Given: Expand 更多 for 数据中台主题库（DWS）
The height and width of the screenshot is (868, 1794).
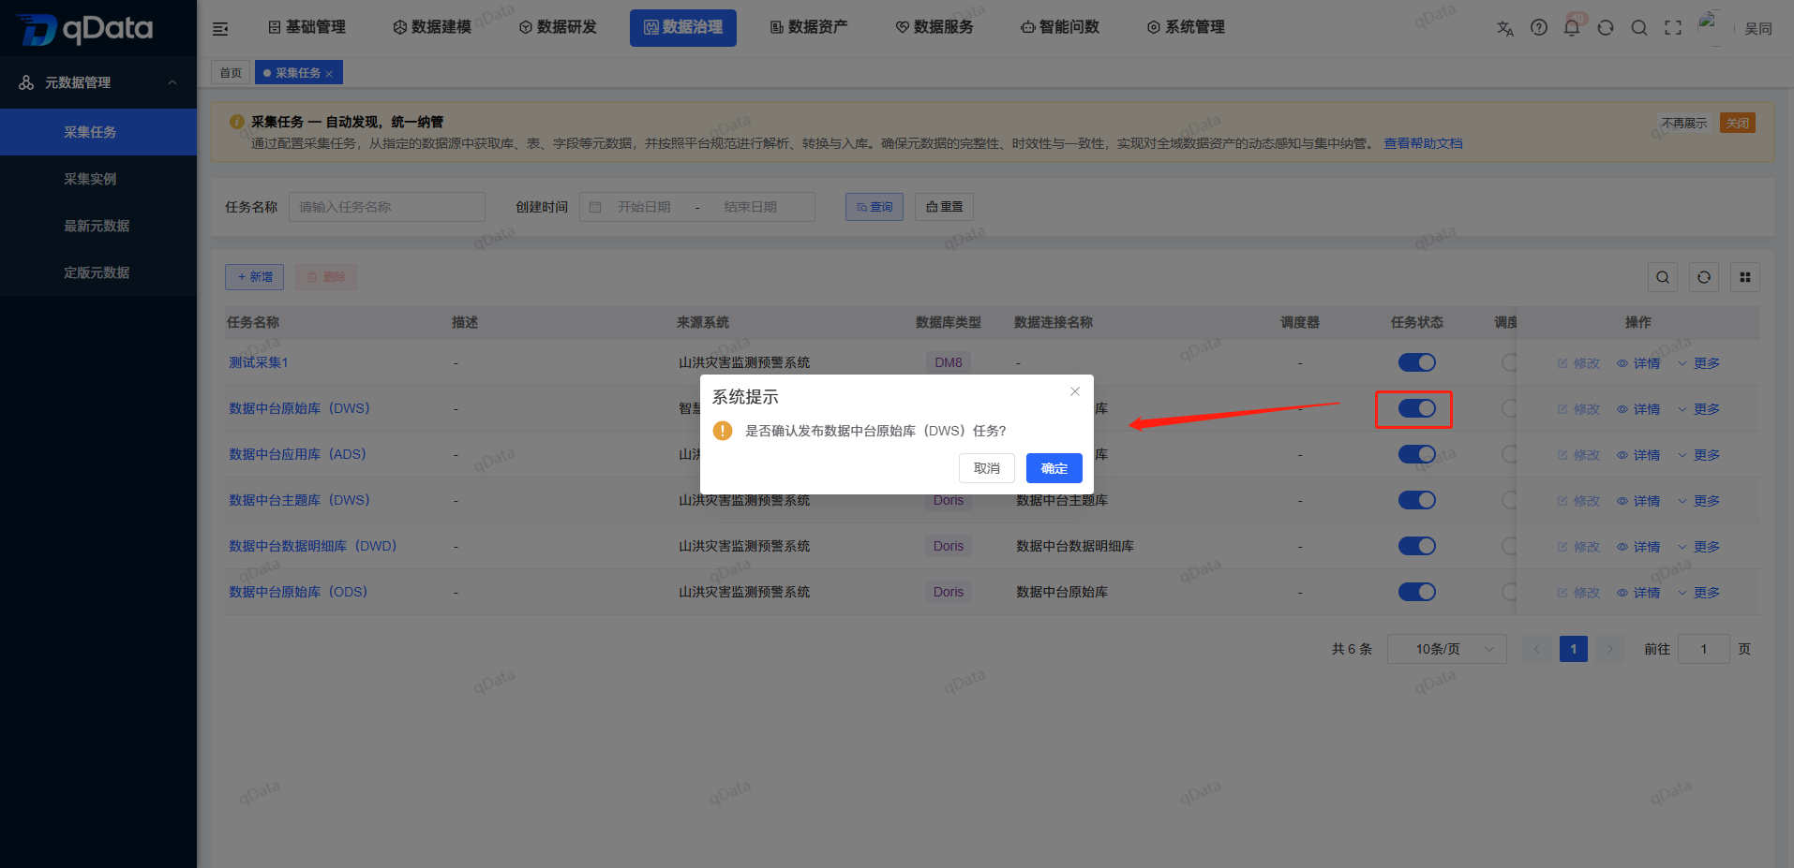Looking at the screenshot, I should pos(1698,501).
